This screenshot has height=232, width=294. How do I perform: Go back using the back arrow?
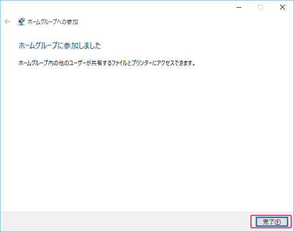(7, 22)
